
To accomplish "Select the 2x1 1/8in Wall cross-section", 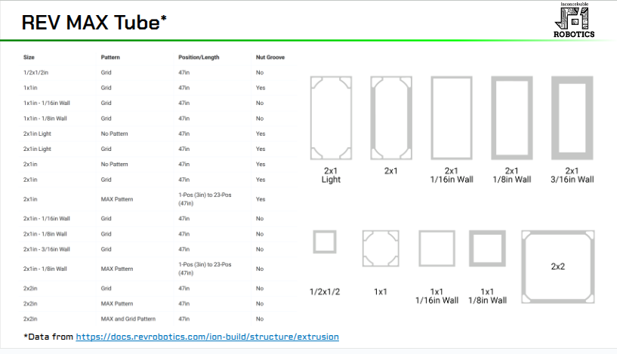I will tap(511, 118).
